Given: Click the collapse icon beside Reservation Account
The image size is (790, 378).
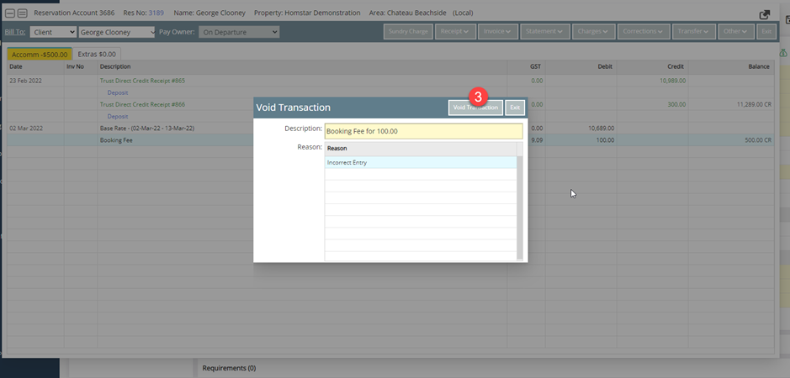Looking at the screenshot, I should [x=10, y=13].
